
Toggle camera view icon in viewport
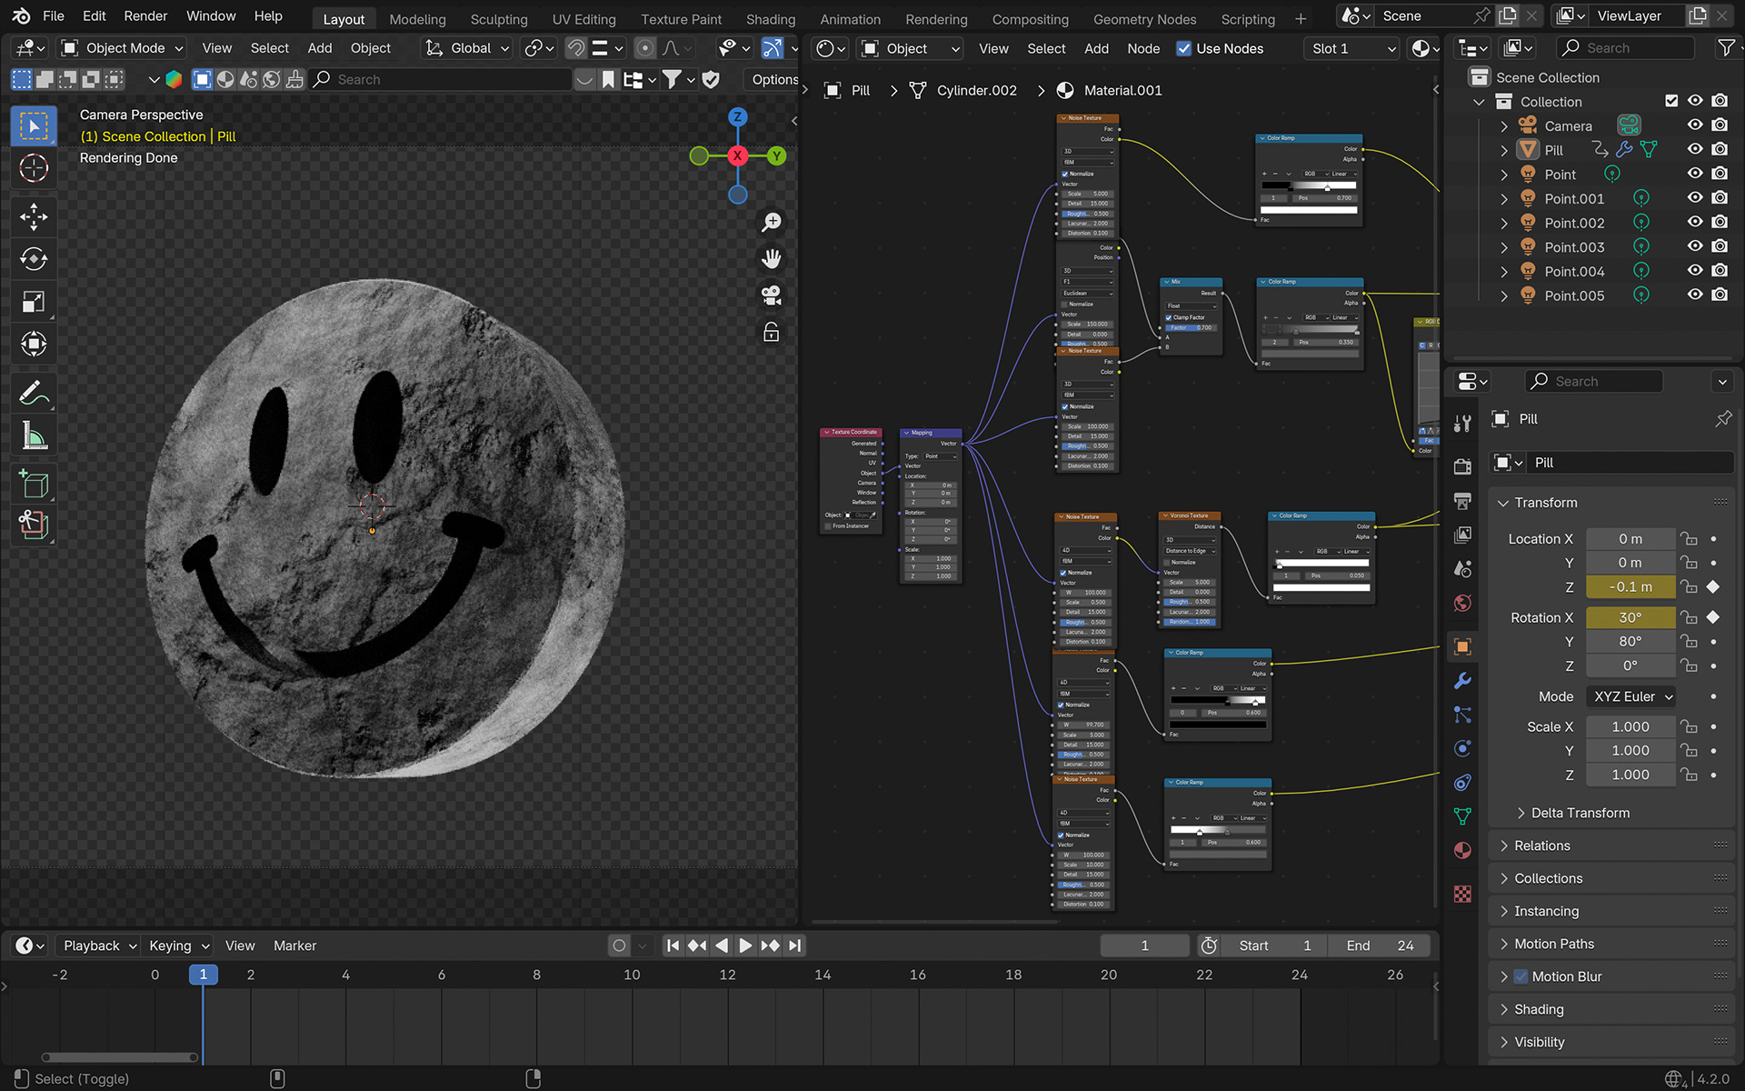coord(772,295)
